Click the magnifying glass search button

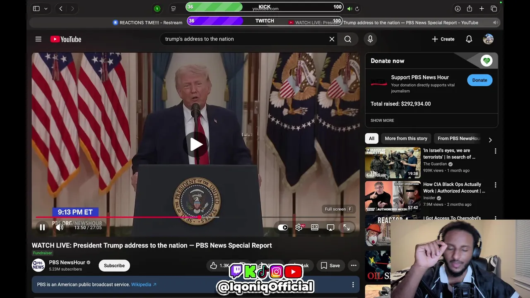(348, 39)
